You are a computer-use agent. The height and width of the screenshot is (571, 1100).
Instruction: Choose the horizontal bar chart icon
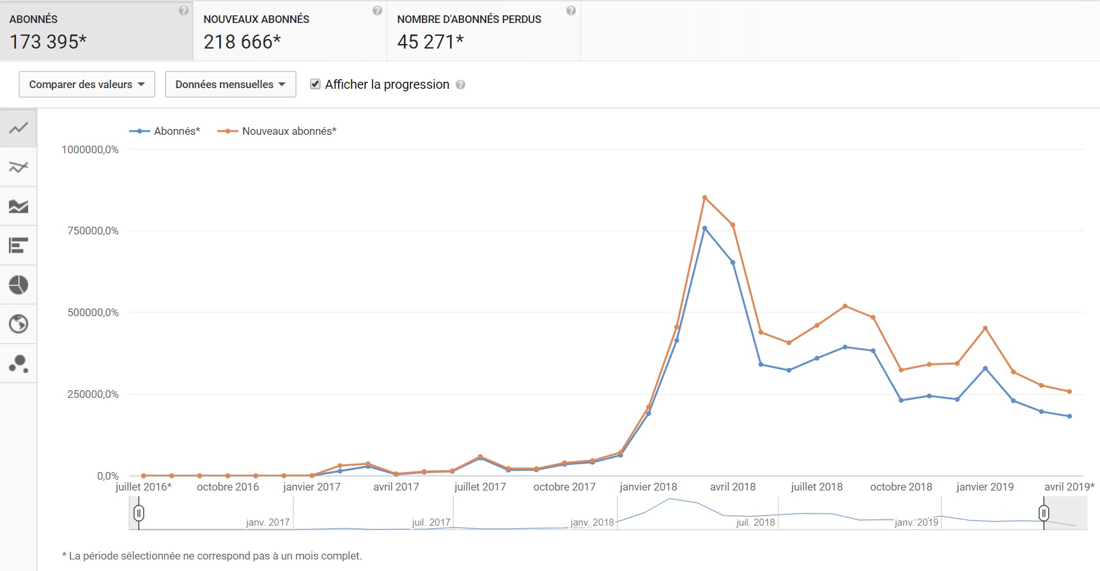(19, 245)
